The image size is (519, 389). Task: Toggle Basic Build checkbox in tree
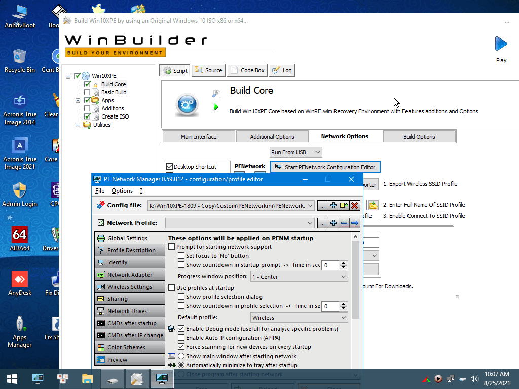(87, 92)
